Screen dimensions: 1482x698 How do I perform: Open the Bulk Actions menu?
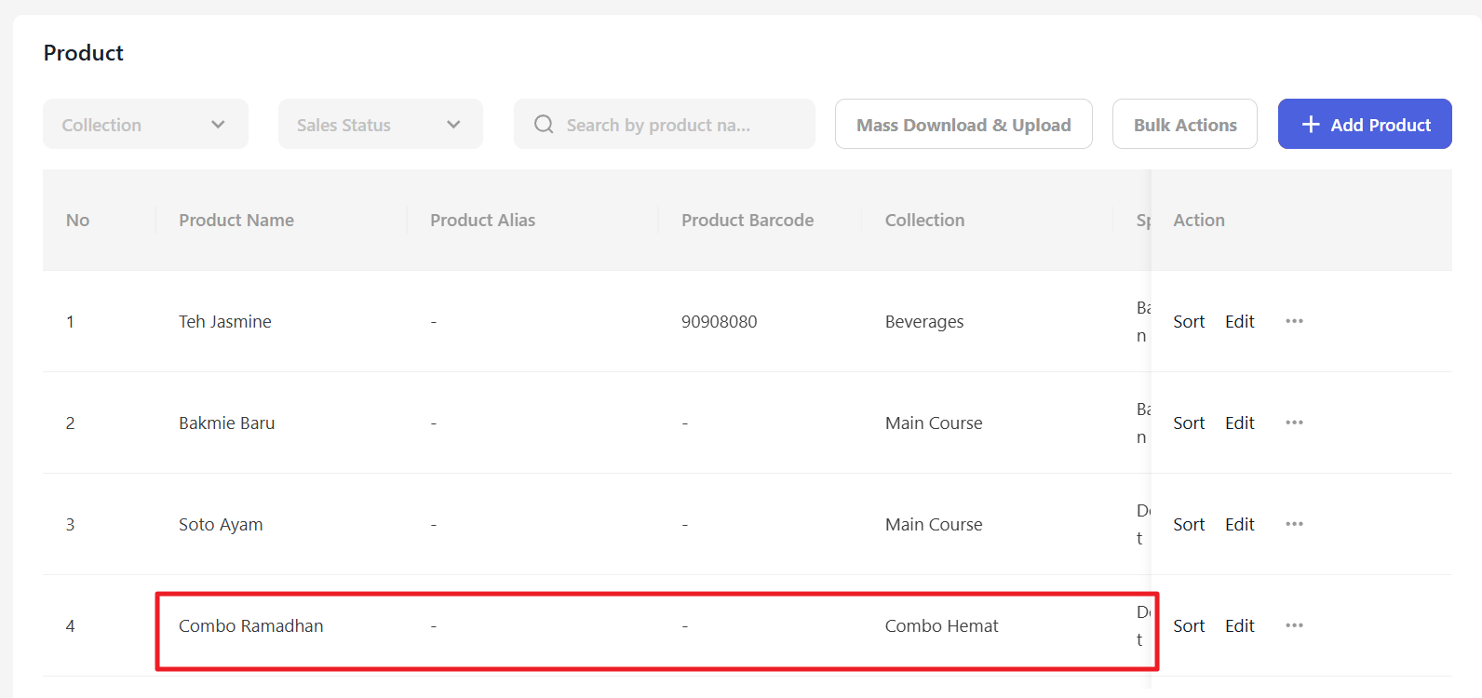(1184, 124)
